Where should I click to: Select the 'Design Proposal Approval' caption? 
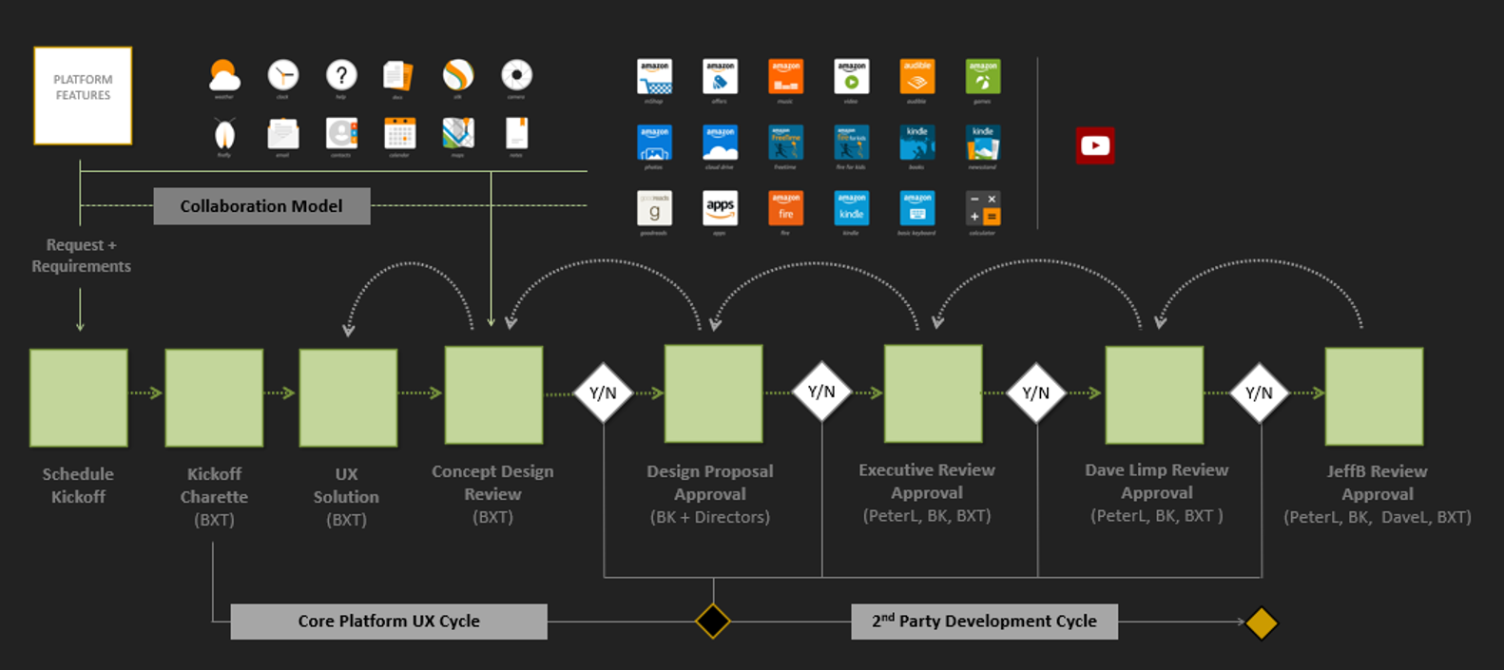click(x=710, y=483)
